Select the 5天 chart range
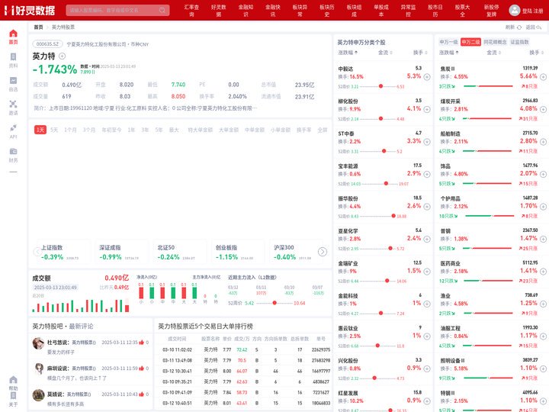This screenshot has width=549, height=412. 54,130
